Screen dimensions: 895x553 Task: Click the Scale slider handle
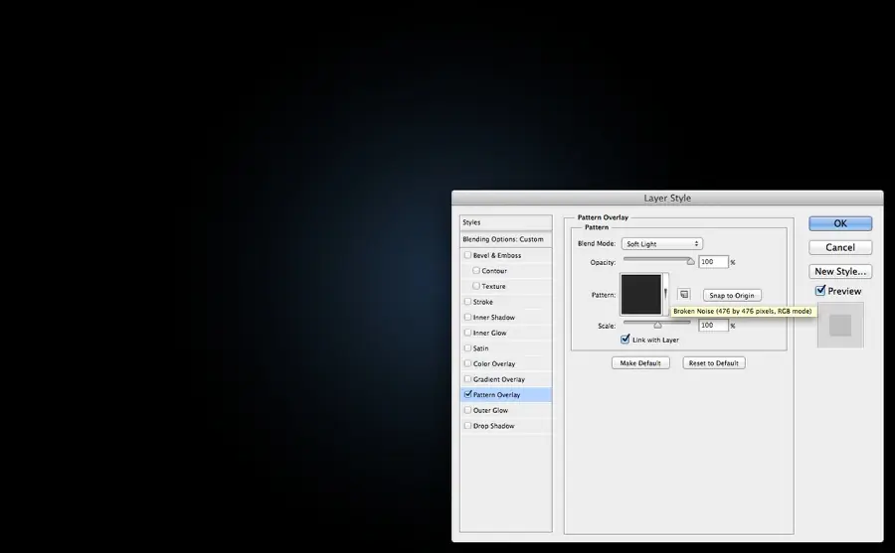[657, 325]
